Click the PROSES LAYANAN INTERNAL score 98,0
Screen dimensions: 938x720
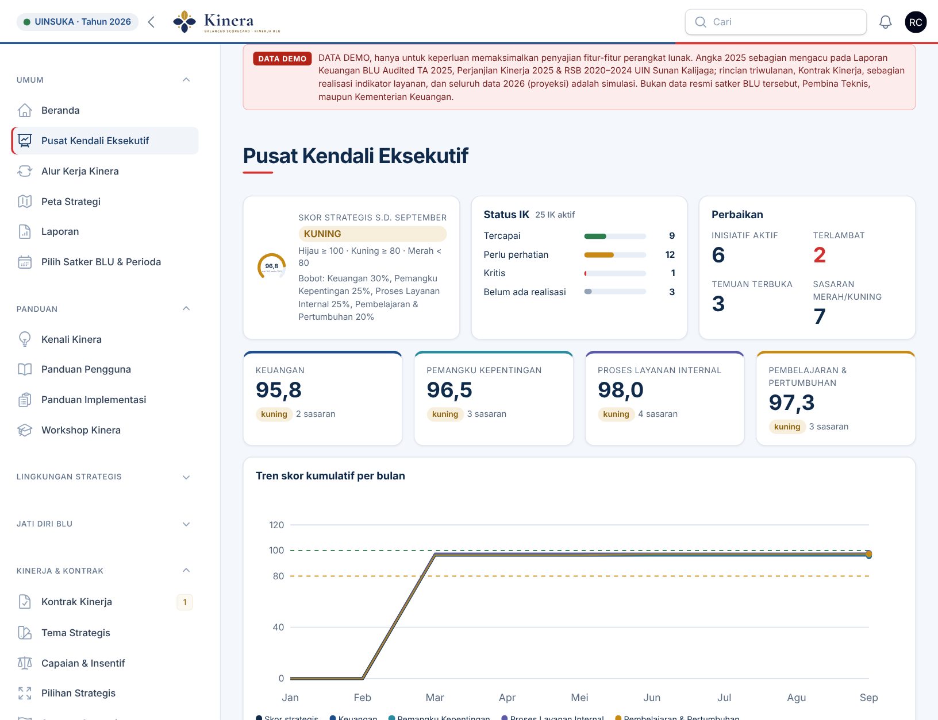[x=621, y=390]
